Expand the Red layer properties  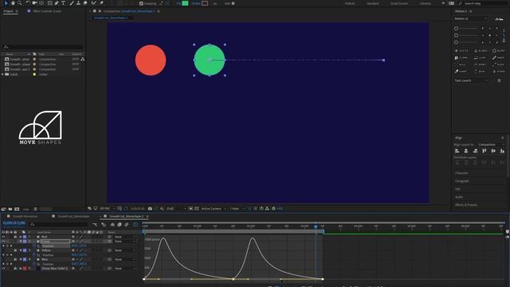[21, 237]
